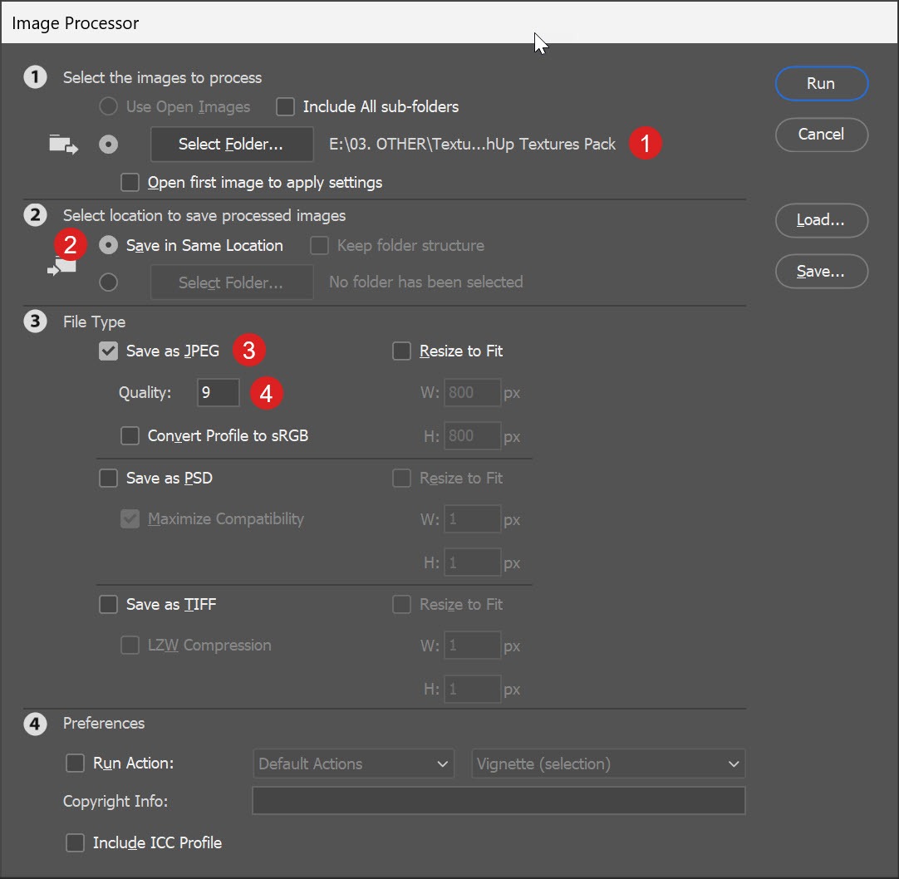Click the step 4 Preferences number icon
The width and height of the screenshot is (899, 879).
(x=35, y=724)
